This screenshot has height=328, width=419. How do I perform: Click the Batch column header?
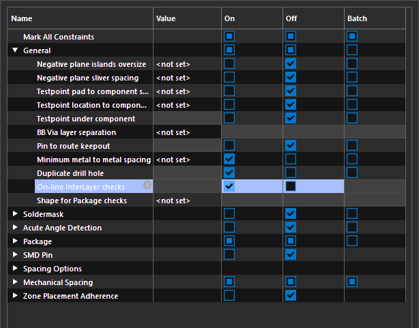(x=375, y=18)
